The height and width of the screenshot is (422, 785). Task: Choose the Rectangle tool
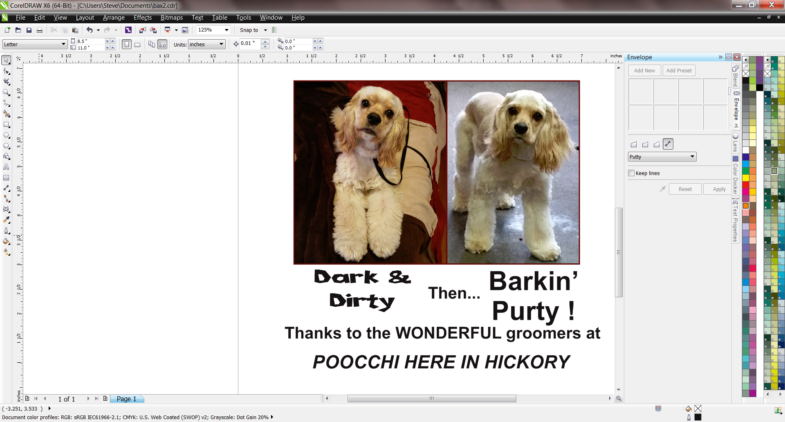point(6,125)
